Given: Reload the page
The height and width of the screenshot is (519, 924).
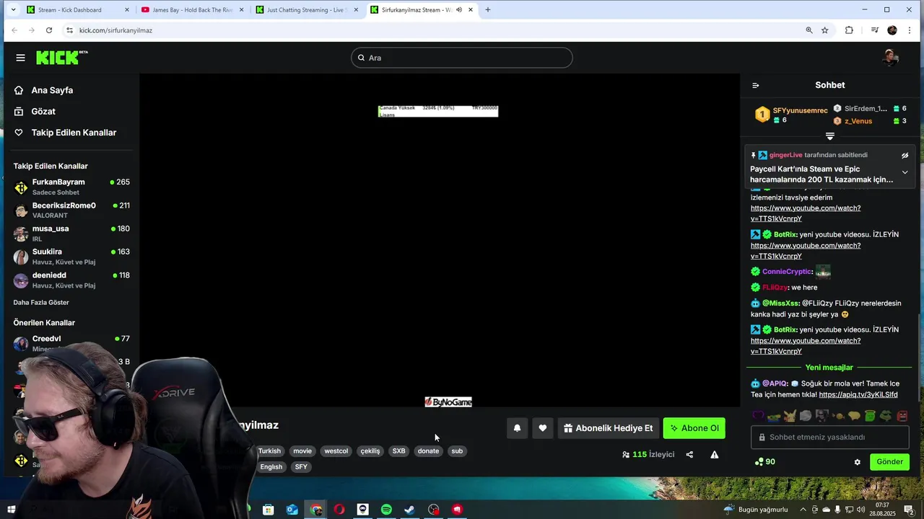Looking at the screenshot, I should tap(49, 30).
